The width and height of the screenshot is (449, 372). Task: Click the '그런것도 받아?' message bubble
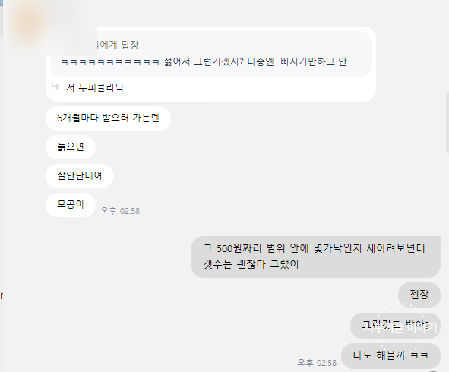[395, 326]
